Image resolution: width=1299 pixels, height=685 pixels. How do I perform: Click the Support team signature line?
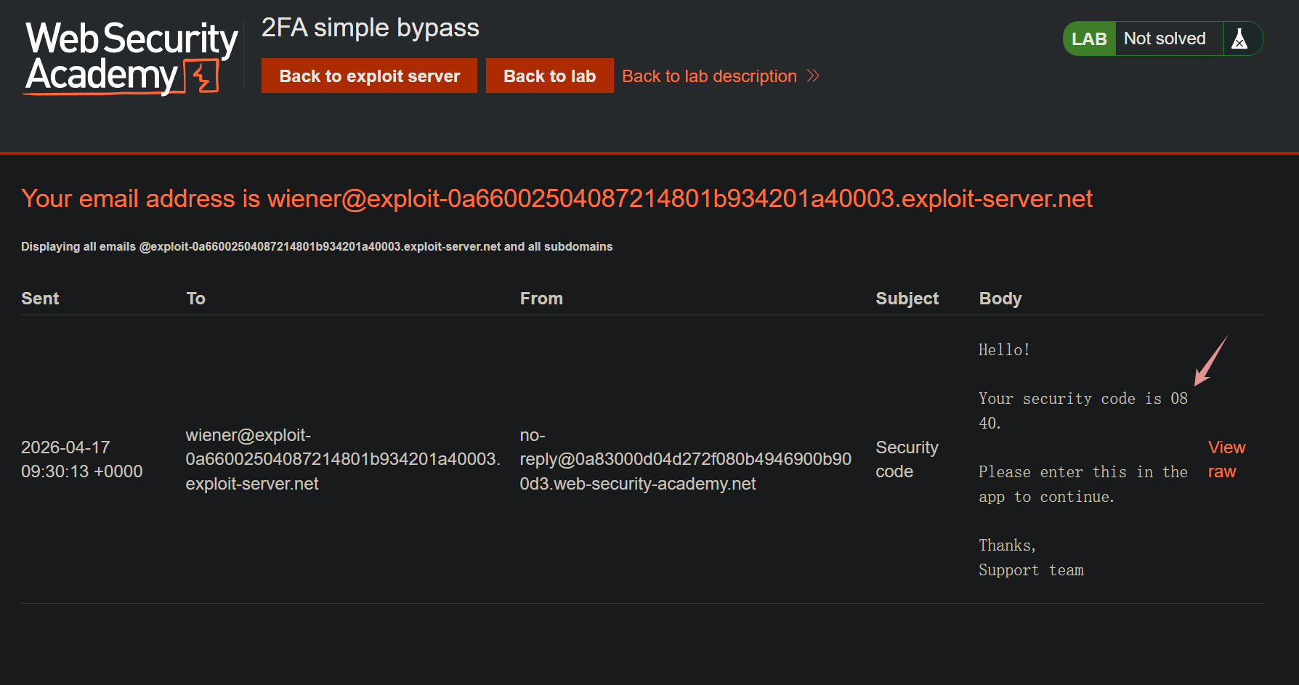1031,570
